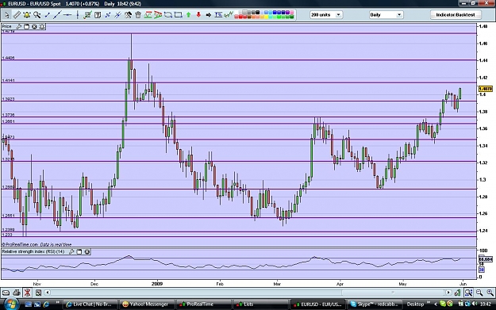Click RSI panel window icon
The image size is (496, 310).
click(x=79, y=251)
